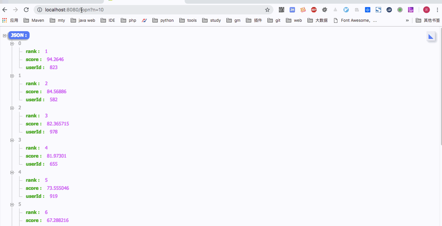Image resolution: width=442 pixels, height=226 pixels.
Task: Select score value 67.288216
Action: coord(58,220)
